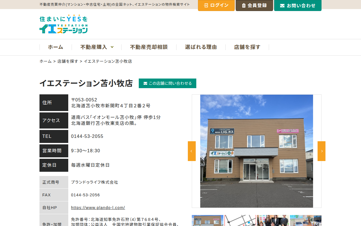Select the map thumbnail

[x=240, y=221]
